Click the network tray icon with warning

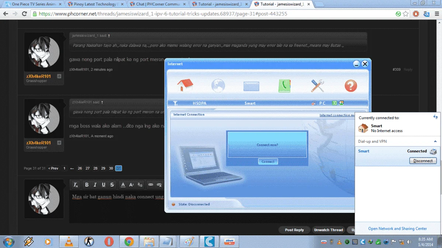click(x=401, y=242)
